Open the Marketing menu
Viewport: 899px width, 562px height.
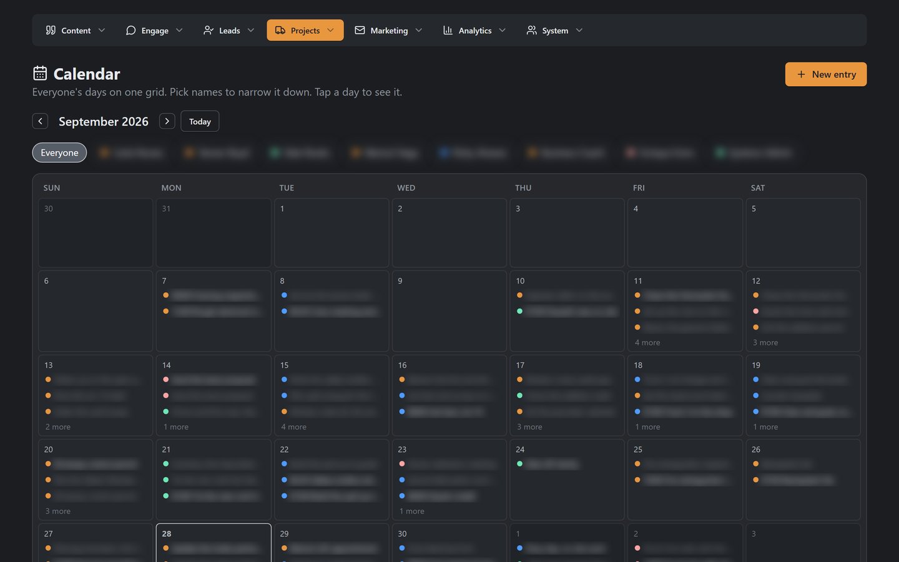[388, 30]
